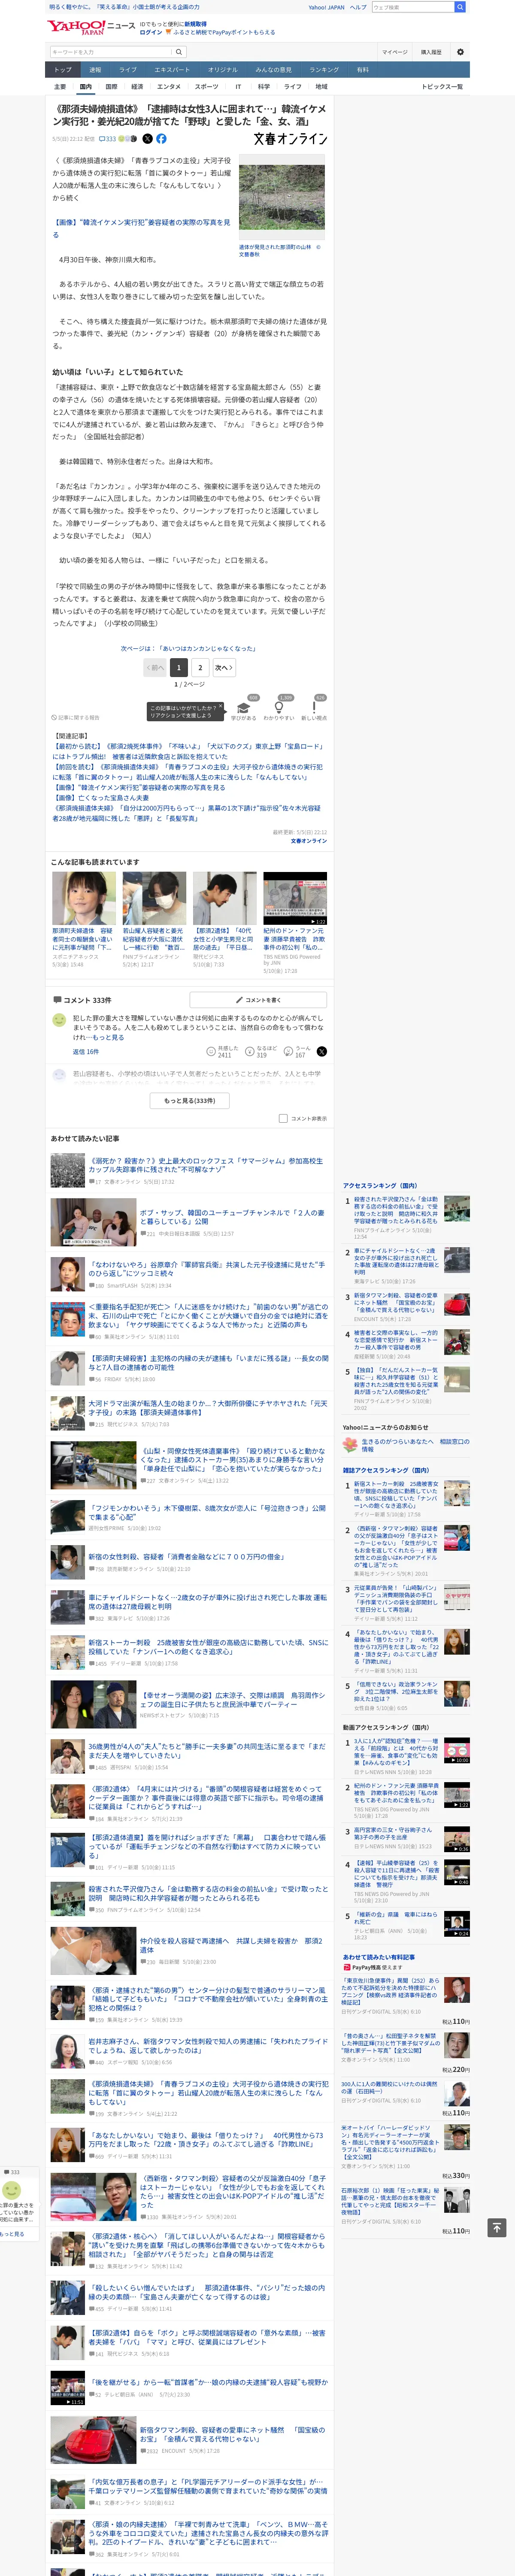
Task: Click the ヘルプ link in the header
Action: pos(357,7)
